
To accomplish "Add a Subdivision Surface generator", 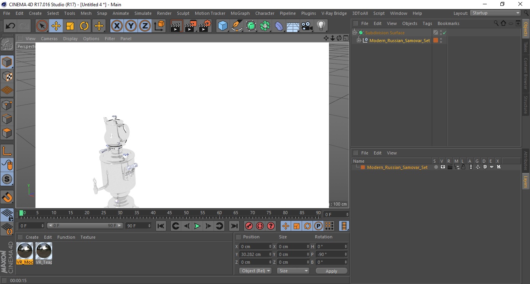I will tap(251, 26).
